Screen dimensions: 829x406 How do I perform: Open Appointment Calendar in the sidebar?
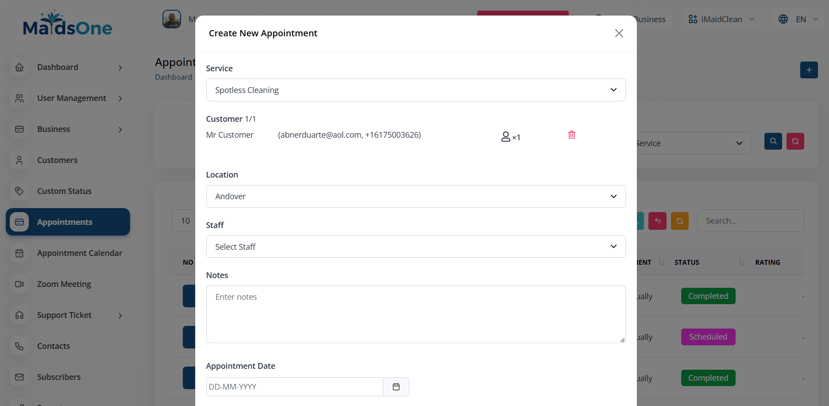(79, 253)
